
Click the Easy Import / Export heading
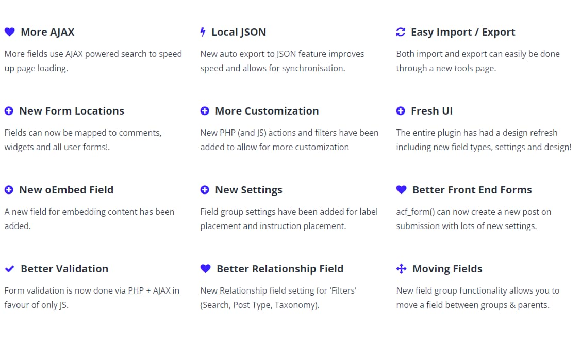point(463,32)
